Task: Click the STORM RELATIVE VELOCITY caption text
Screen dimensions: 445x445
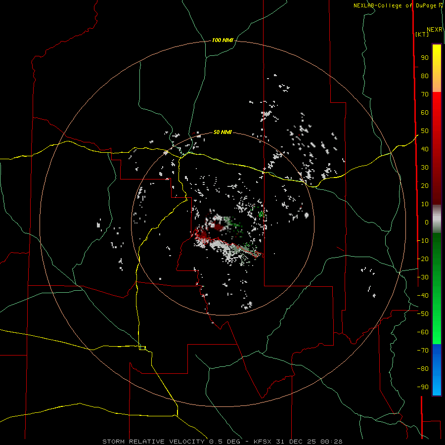Action: (153, 442)
